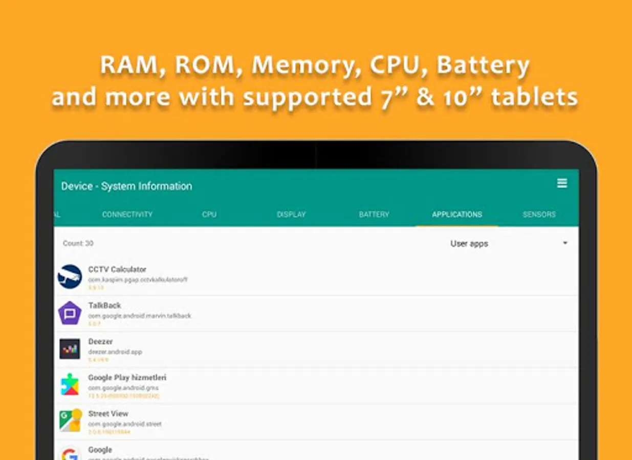Switch to the CPU tab
This screenshot has height=460, width=632.
[209, 214]
